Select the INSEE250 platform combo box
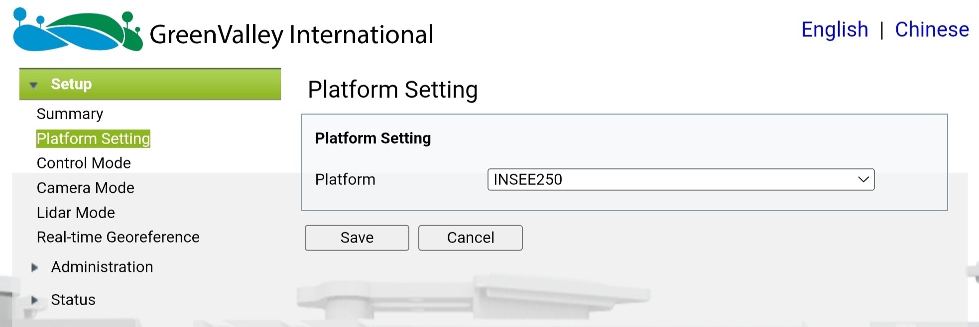The width and height of the screenshot is (979, 327). (x=681, y=179)
